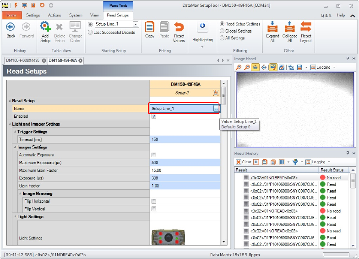This screenshot has width=359, height=259.
Task: Click the Reset Values icon
Action: [179, 28]
